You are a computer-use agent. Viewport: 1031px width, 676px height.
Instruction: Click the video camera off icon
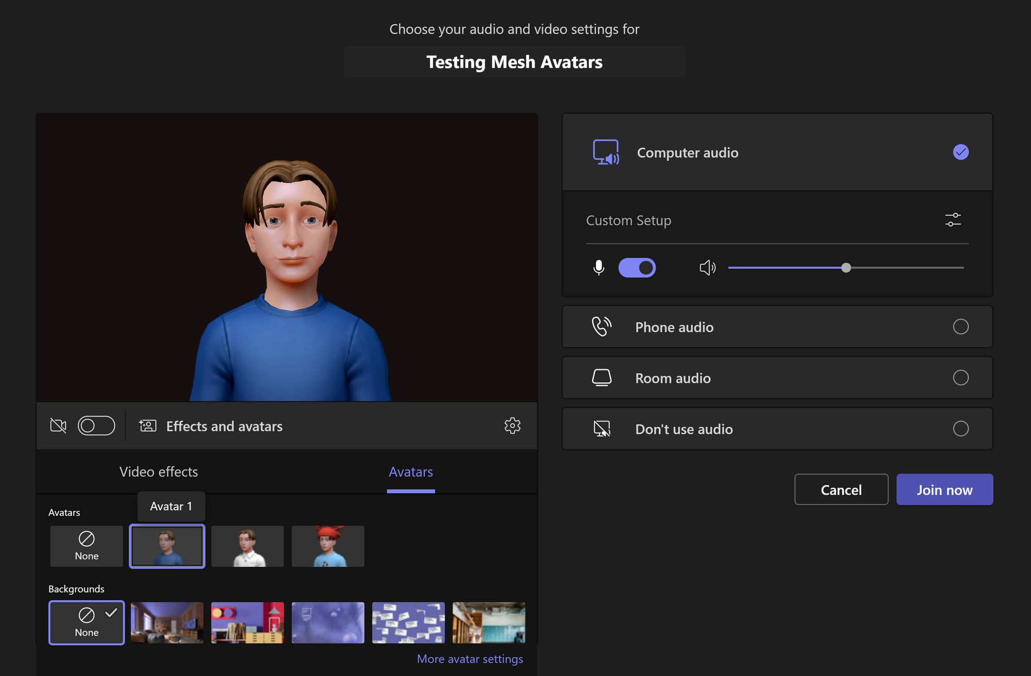(58, 426)
